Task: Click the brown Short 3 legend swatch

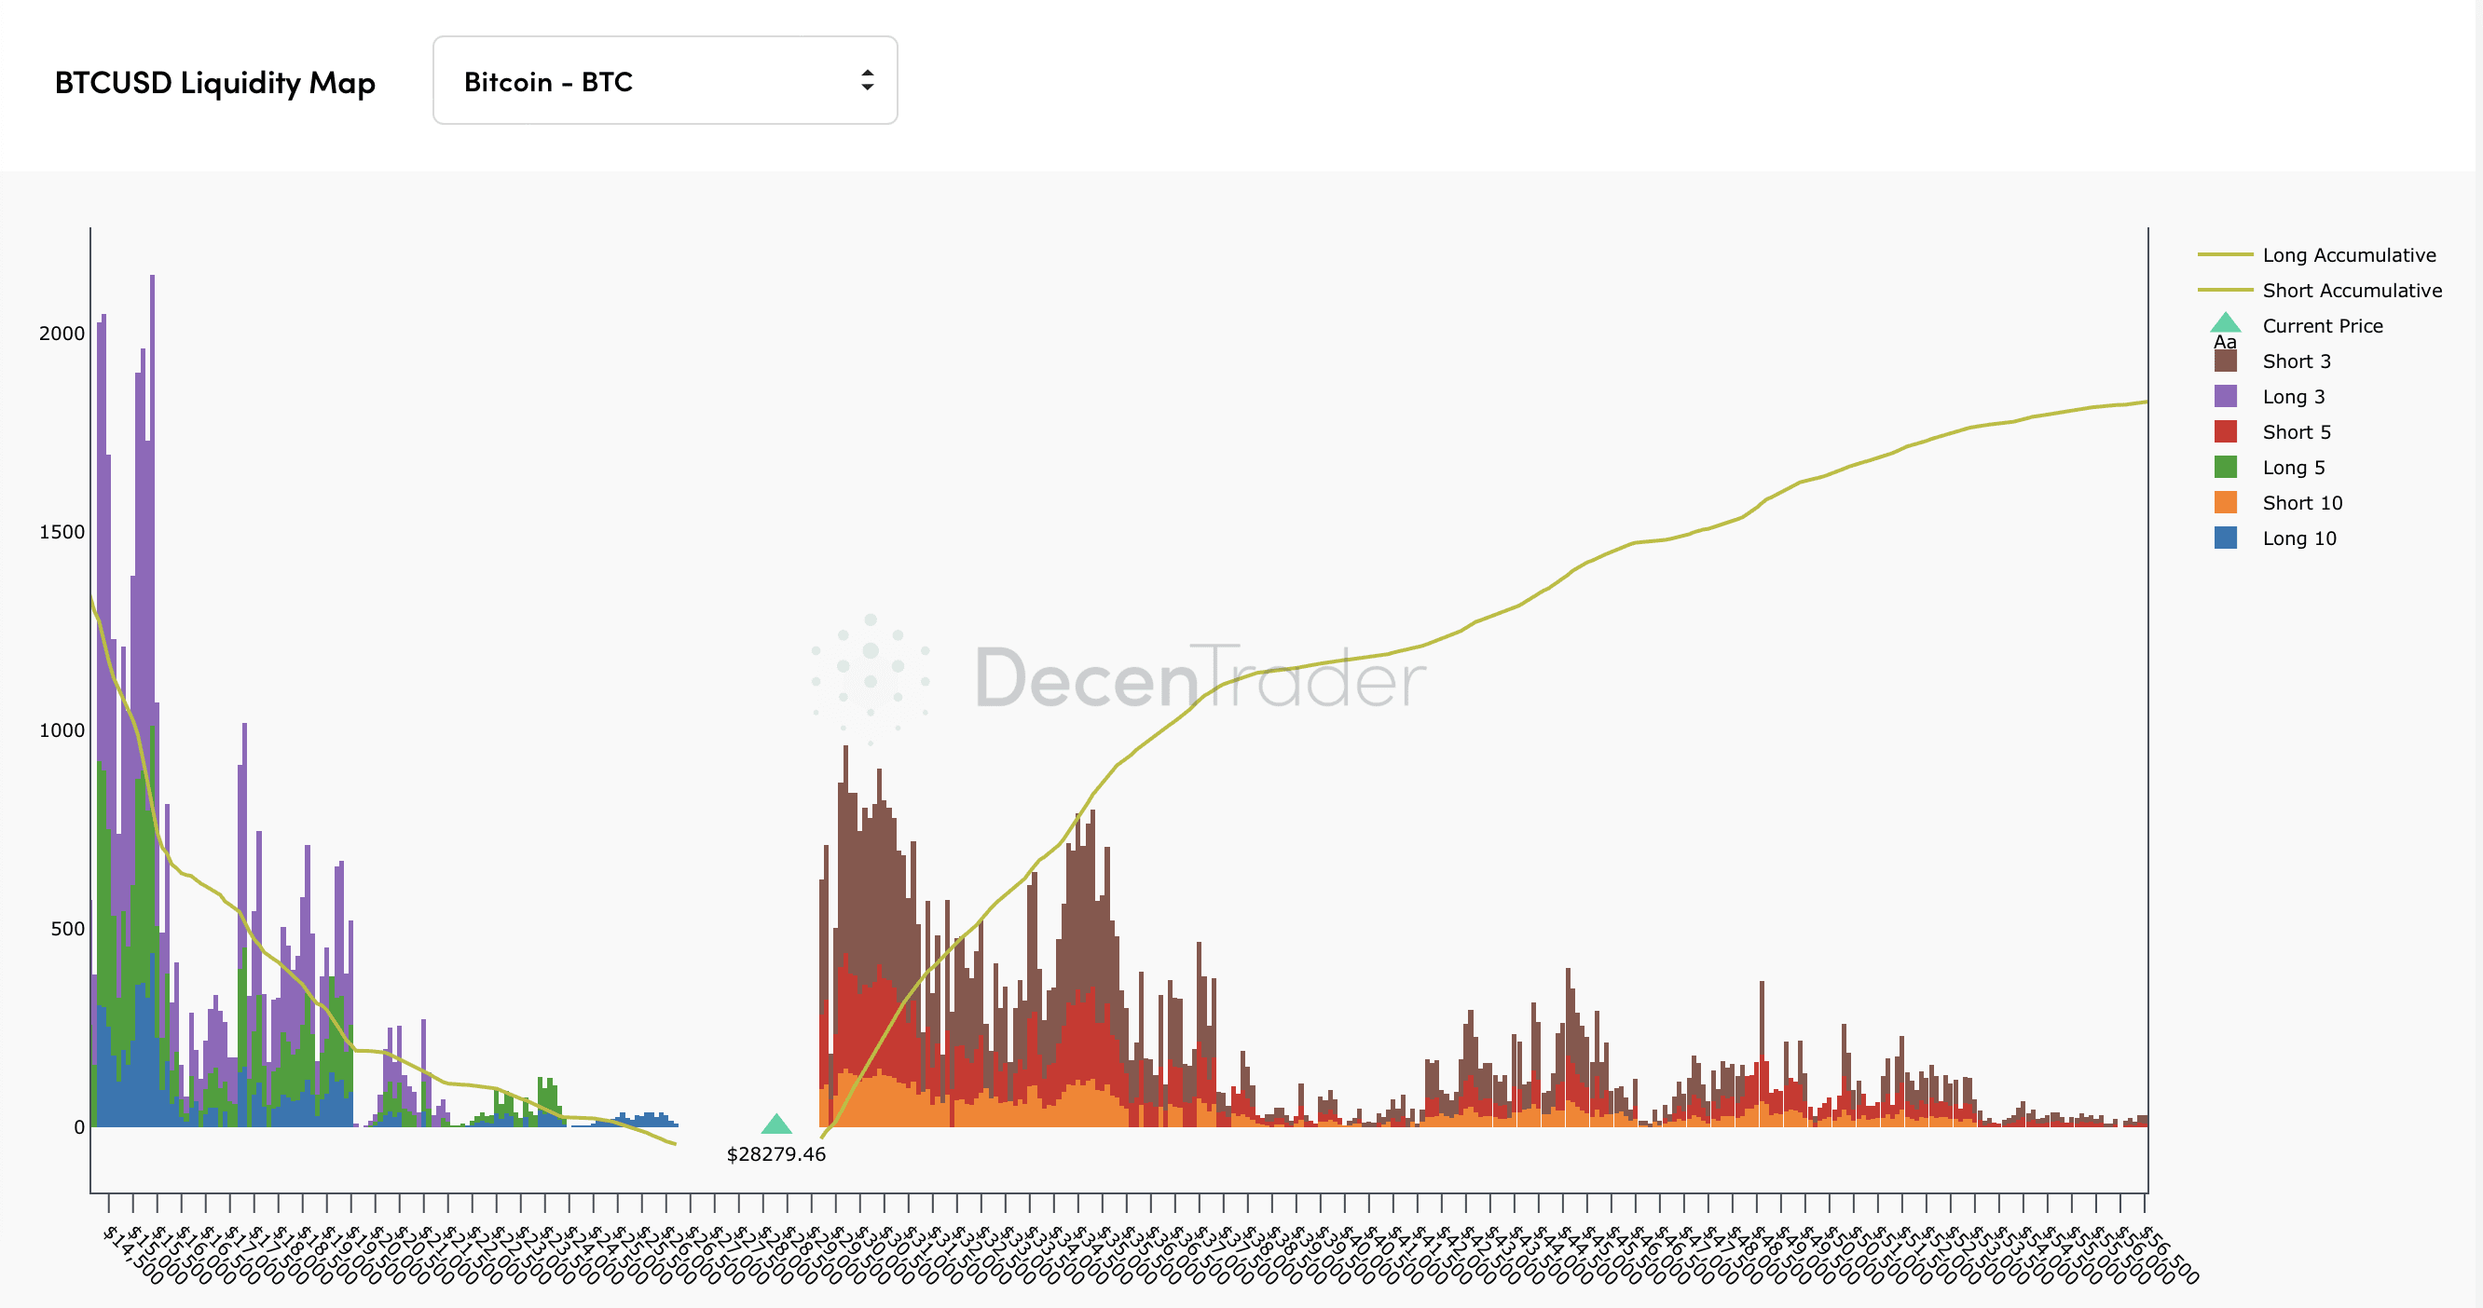Action: click(2225, 361)
